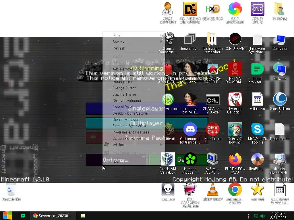This screenshot has height=220, width=294.
Task: Open the network tray icon
Action: (x=256, y=216)
